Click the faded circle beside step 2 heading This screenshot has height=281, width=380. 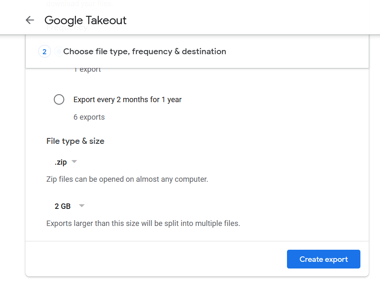pyautogui.click(x=58, y=51)
